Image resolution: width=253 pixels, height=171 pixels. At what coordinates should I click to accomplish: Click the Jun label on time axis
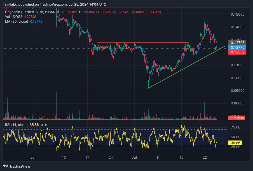coord(33,158)
